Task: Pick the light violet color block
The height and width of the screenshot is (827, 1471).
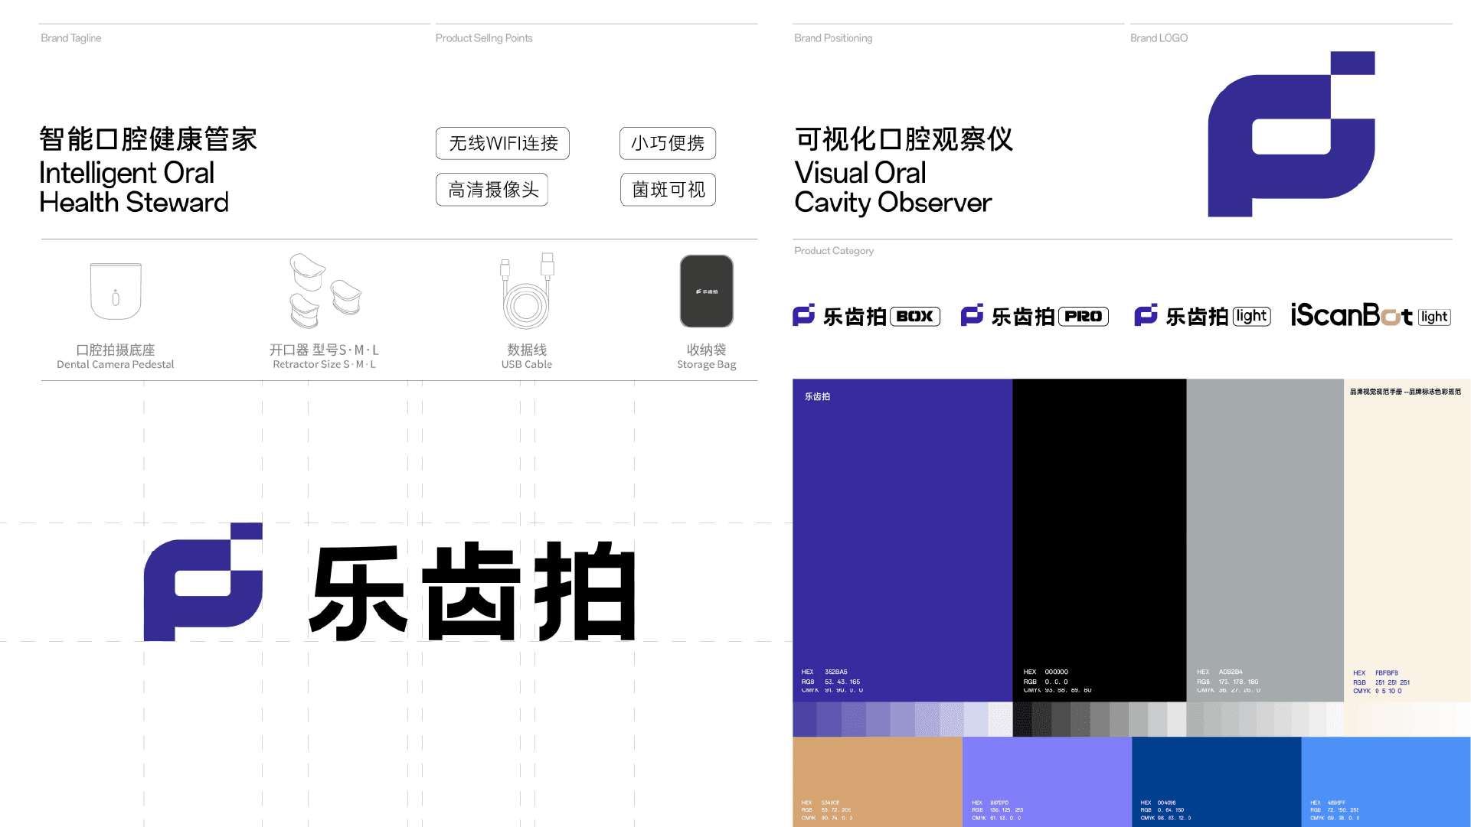Action: (1047, 782)
